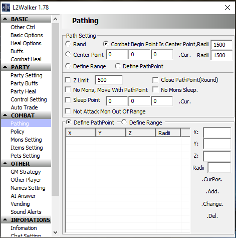The height and width of the screenshot is (238, 236).
Task: Open Items Setting page
Action: tap(27, 148)
